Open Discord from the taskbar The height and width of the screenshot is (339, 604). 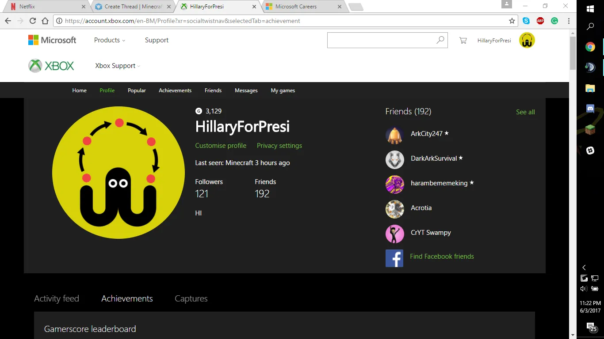click(x=590, y=109)
